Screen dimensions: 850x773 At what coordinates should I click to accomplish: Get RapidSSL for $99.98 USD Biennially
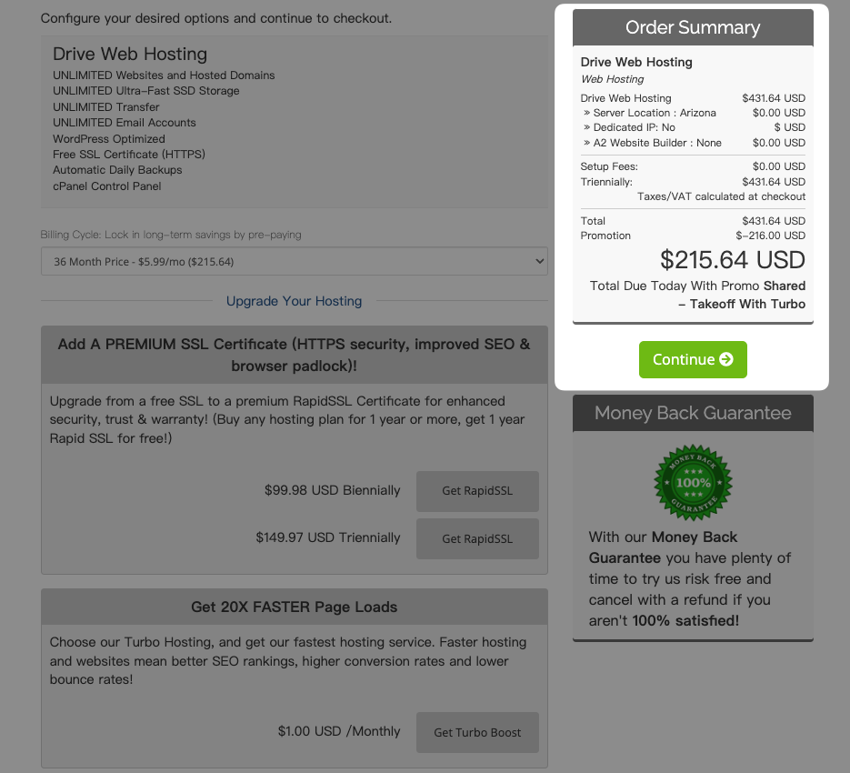pos(477,491)
